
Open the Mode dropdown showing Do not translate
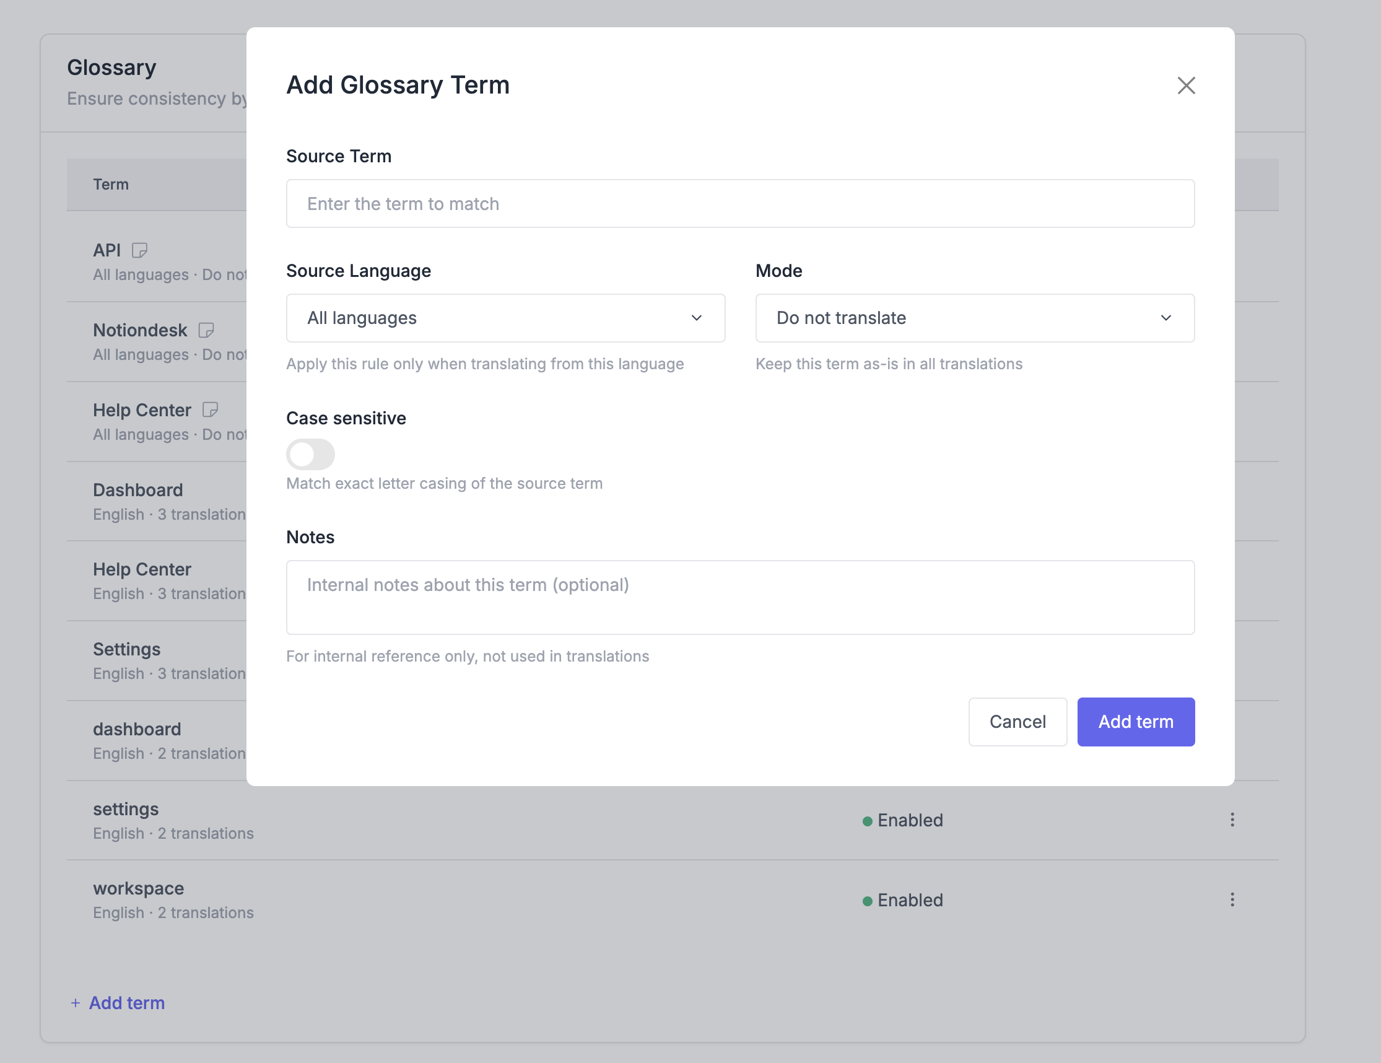point(974,318)
